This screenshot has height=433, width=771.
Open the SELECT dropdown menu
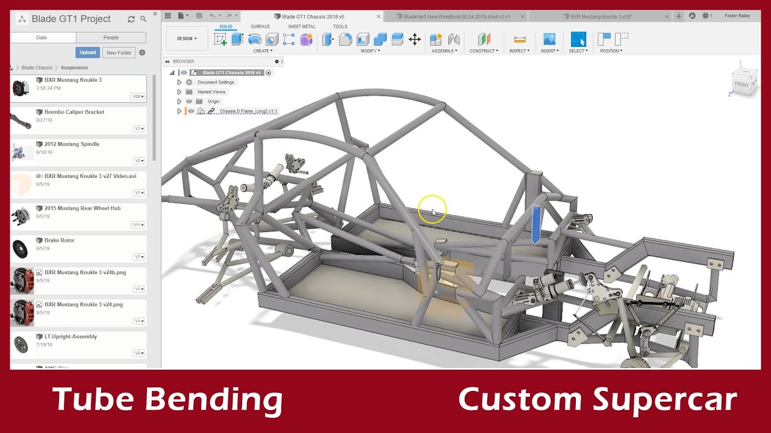(578, 51)
